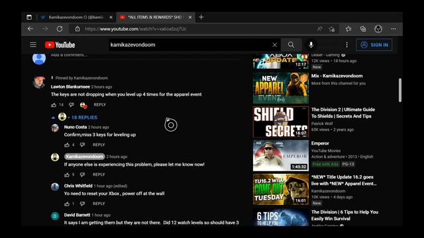Screen dimensions: 424x238
Task: Go back to the previous page
Action: pyautogui.click(x=30, y=29)
